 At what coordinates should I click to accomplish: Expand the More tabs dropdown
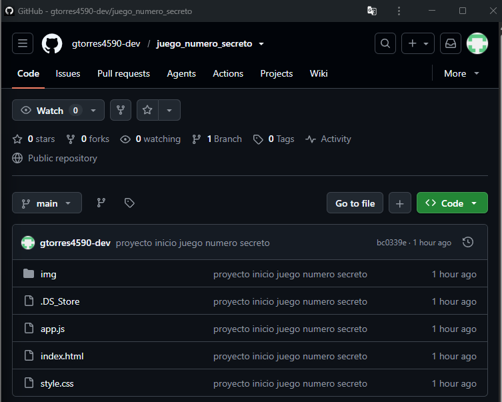tap(461, 73)
